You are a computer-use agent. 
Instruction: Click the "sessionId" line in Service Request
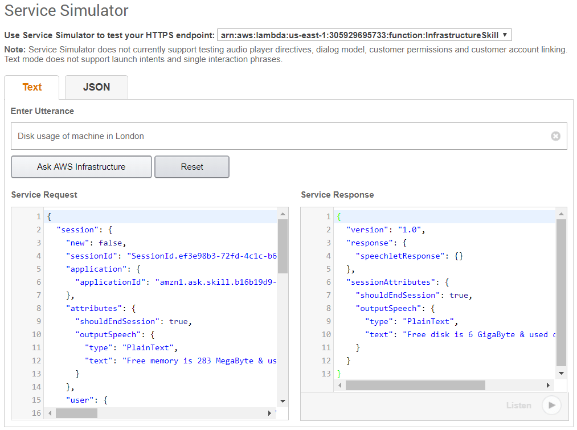click(x=171, y=256)
